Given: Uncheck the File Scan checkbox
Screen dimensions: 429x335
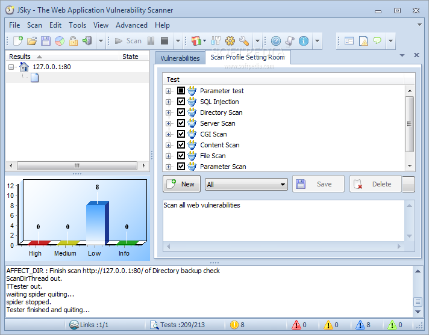Looking at the screenshot, I should [x=181, y=156].
